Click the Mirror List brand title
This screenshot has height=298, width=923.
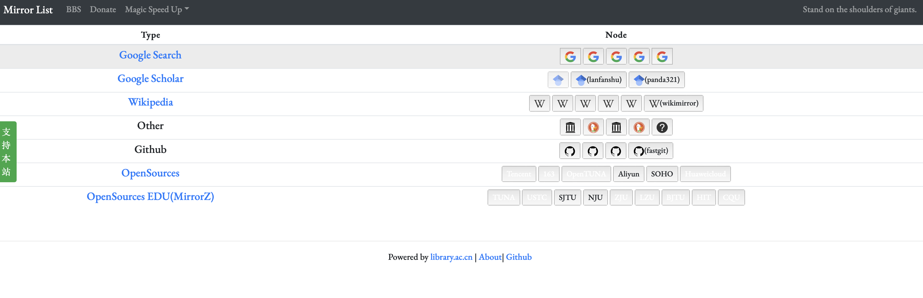(x=28, y=10)
